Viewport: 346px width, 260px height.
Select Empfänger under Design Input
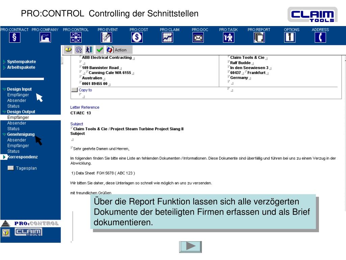(18, 95)
